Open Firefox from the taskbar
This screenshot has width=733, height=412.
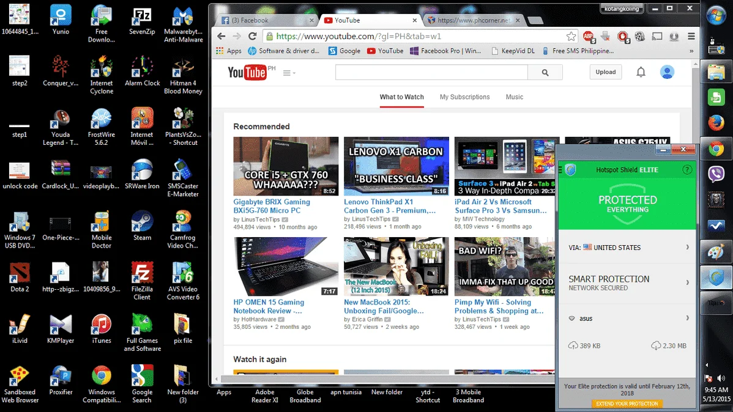coord(716,123)
